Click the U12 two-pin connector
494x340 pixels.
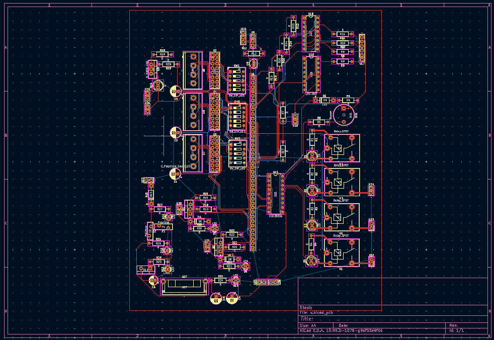(371, 261)
